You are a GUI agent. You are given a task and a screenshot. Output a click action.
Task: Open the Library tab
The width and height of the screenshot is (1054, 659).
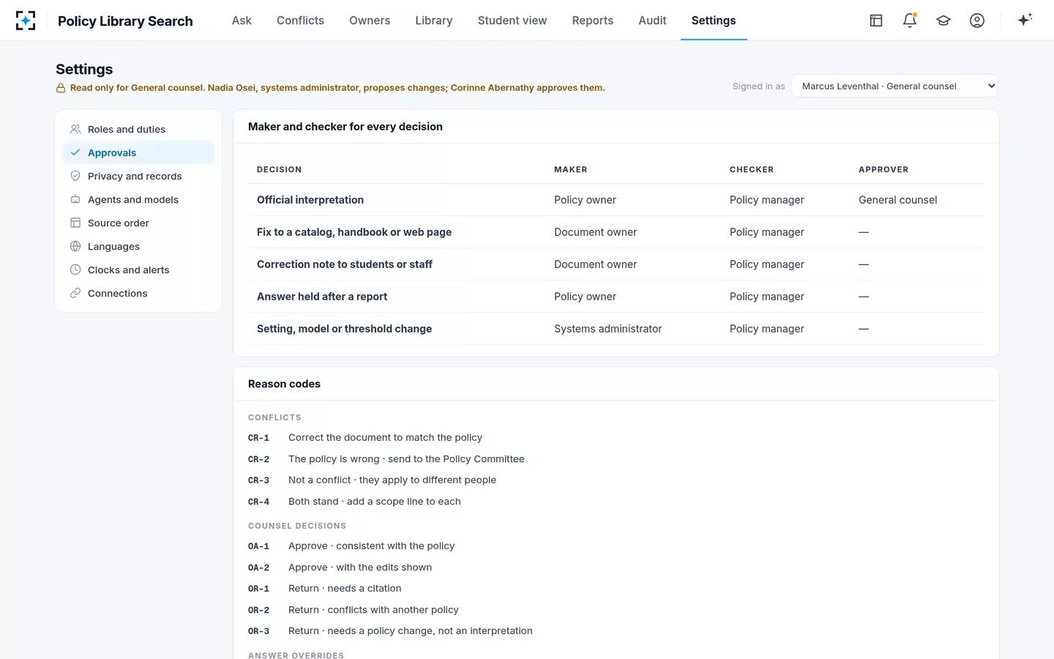434,21
